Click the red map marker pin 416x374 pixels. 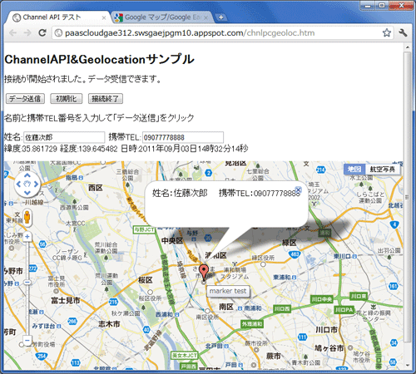click(204, 272)
